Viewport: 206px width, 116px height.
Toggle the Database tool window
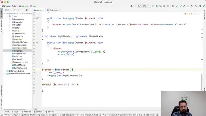pyautogui.click(x=205, y=14)
